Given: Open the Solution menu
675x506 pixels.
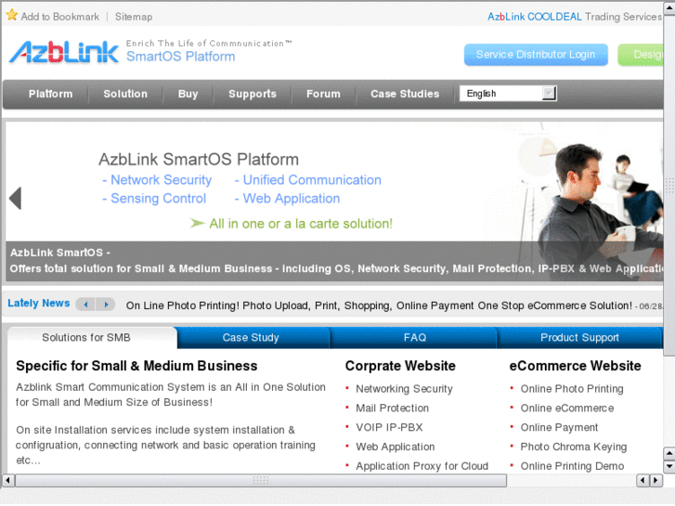Looking at the screenshot, I should click(125, 94).
